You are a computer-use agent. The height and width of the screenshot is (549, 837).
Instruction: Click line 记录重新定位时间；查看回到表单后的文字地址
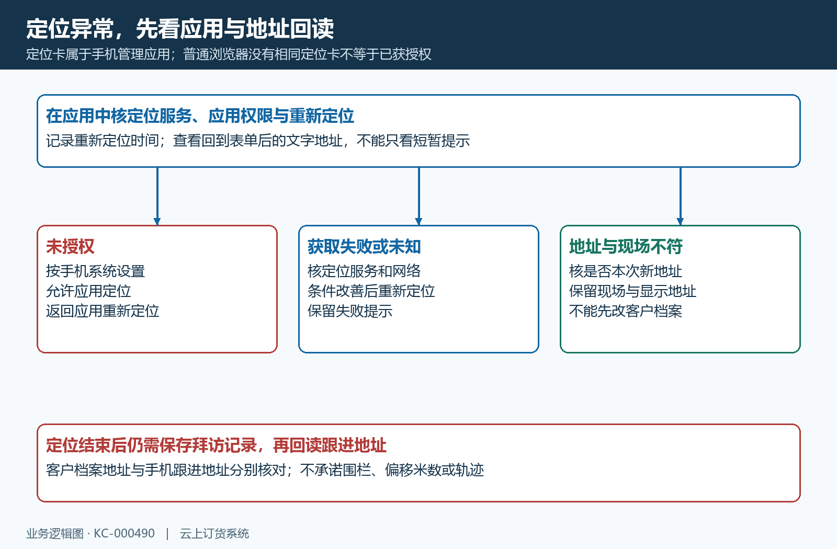coord(258,141)
